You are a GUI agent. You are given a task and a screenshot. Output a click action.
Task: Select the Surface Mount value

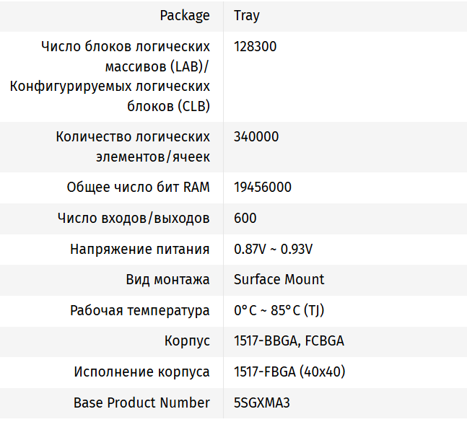279,279
